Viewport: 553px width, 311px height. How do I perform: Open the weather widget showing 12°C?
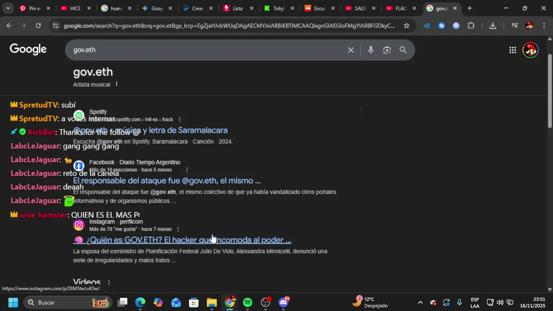tap(370, 302)
